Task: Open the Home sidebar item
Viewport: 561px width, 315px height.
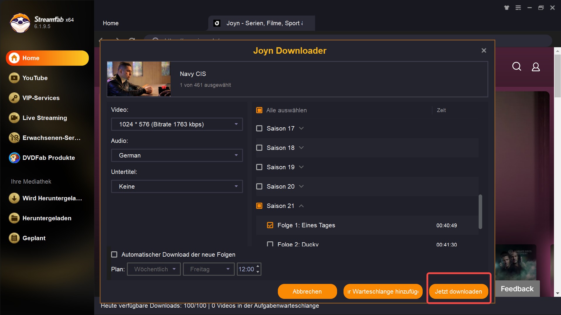Action: point(47,58)
